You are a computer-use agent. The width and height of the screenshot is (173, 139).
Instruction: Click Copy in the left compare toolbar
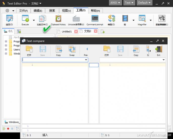[59, 51]
